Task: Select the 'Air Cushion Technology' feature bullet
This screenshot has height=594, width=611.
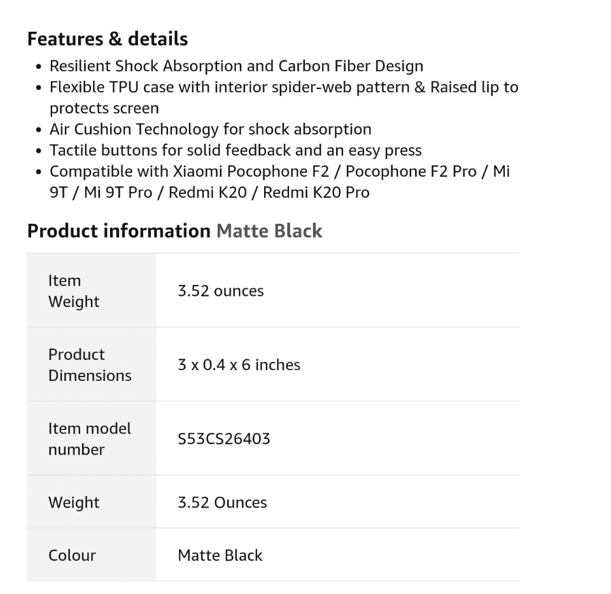Action: coord(210,129)
